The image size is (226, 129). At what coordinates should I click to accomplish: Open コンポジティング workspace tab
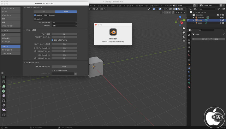click(142, 6)
